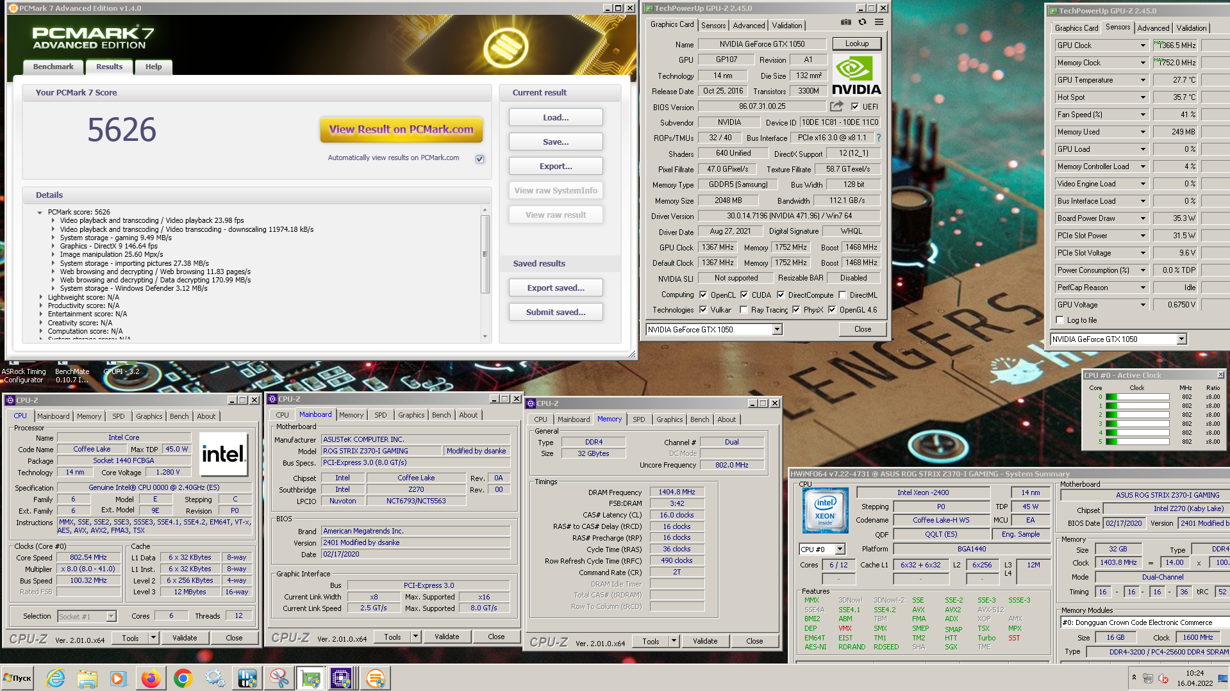Open Advanced tab in GPU-Z Sensors window
This screenshot has width=1230, height=691.
coord(1153,28)
